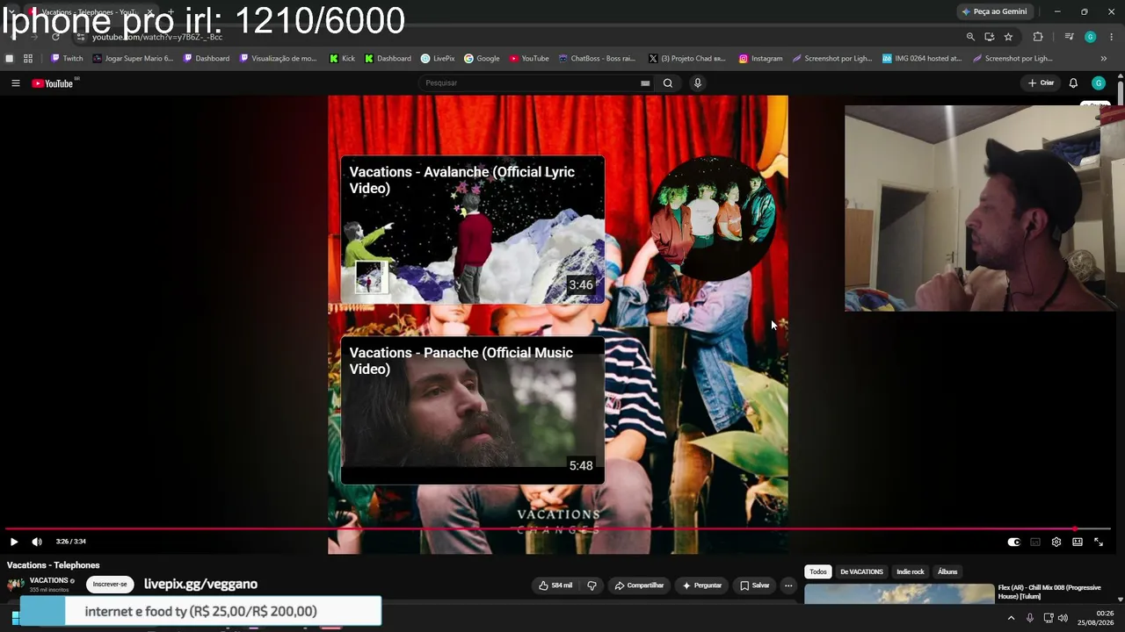This screenshot has width=1125, height=632.
Task: Click the Perguntar button
Action: (x=701, y=585)
